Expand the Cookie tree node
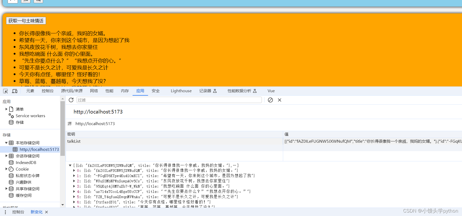The image size is (462, 216). 6,169
